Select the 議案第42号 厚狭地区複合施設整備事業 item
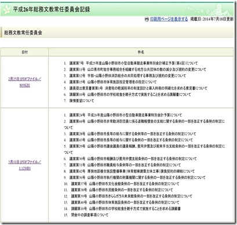The height and width of the screenshot is (225, 237). click(132, 171)
